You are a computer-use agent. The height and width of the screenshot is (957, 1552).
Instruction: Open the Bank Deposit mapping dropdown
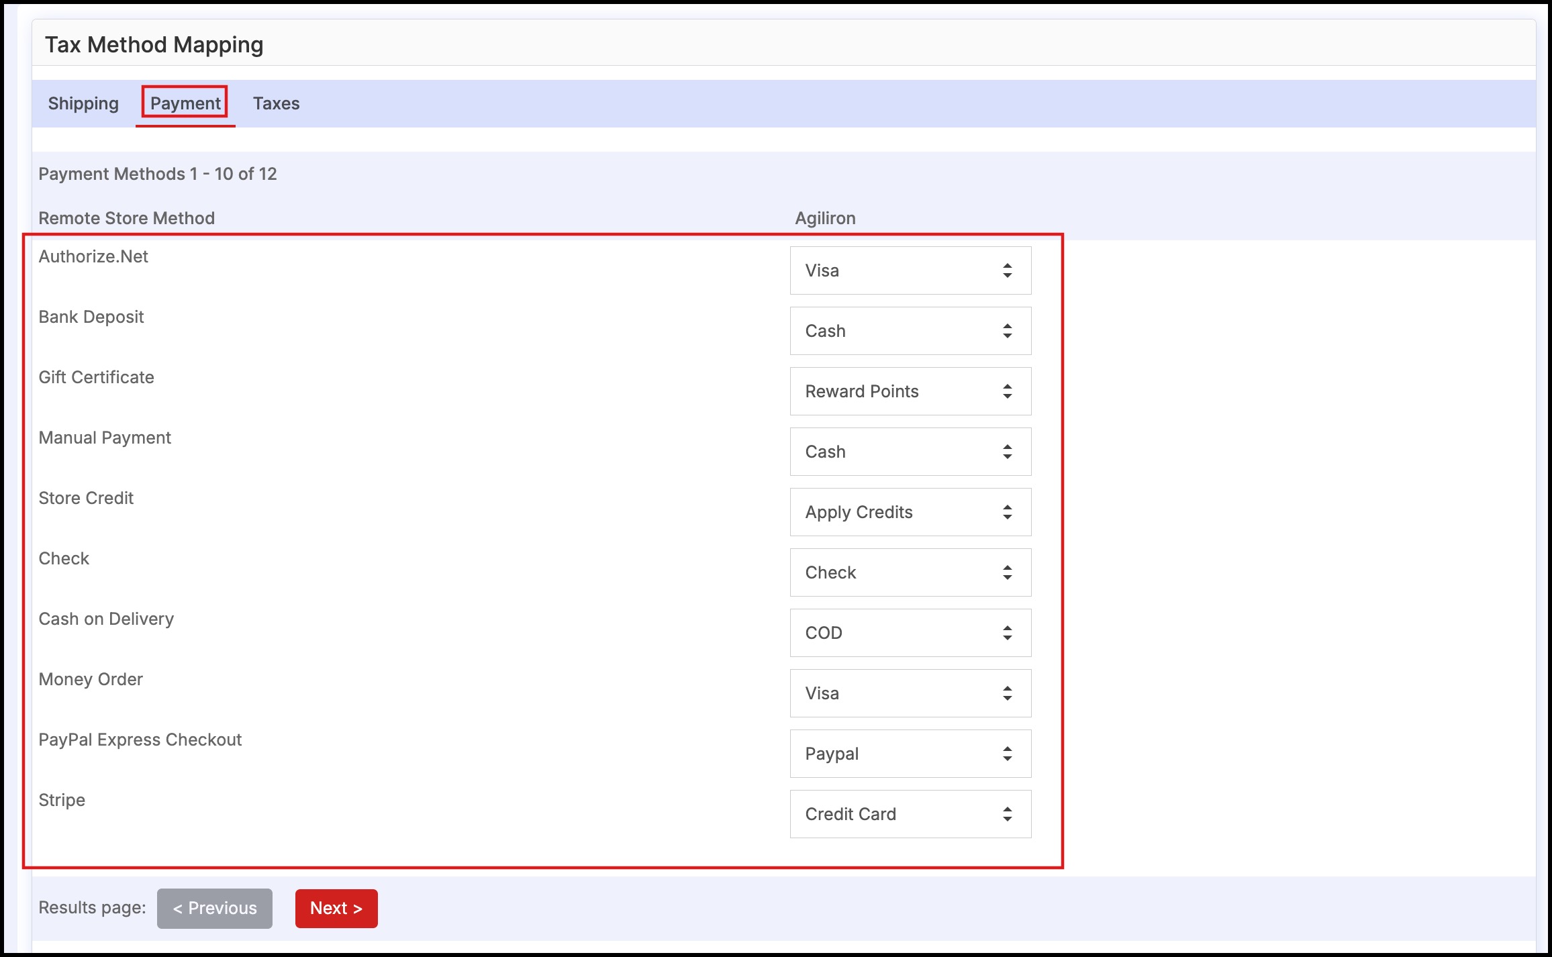click(910, 331)
